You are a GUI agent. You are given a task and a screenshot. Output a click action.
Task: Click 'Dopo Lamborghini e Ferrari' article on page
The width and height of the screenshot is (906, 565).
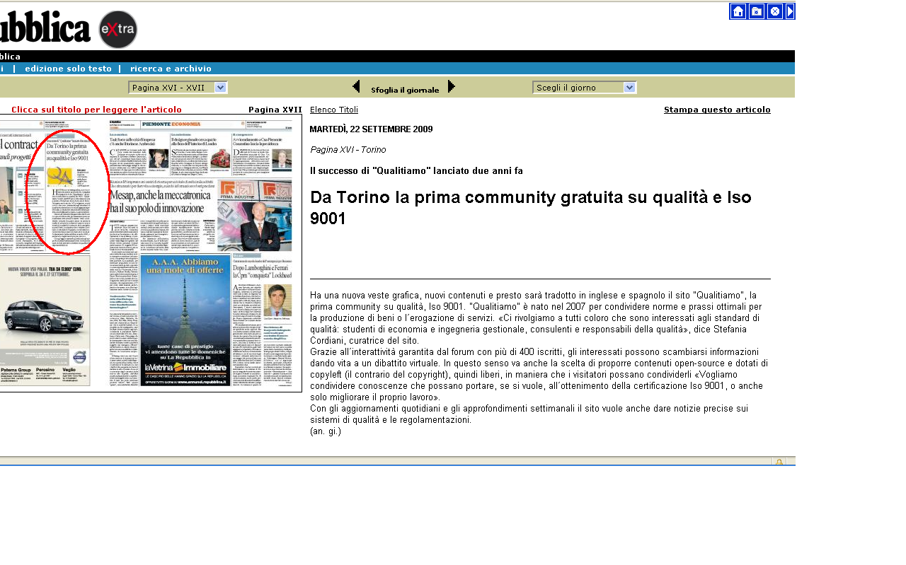[262, 272]
